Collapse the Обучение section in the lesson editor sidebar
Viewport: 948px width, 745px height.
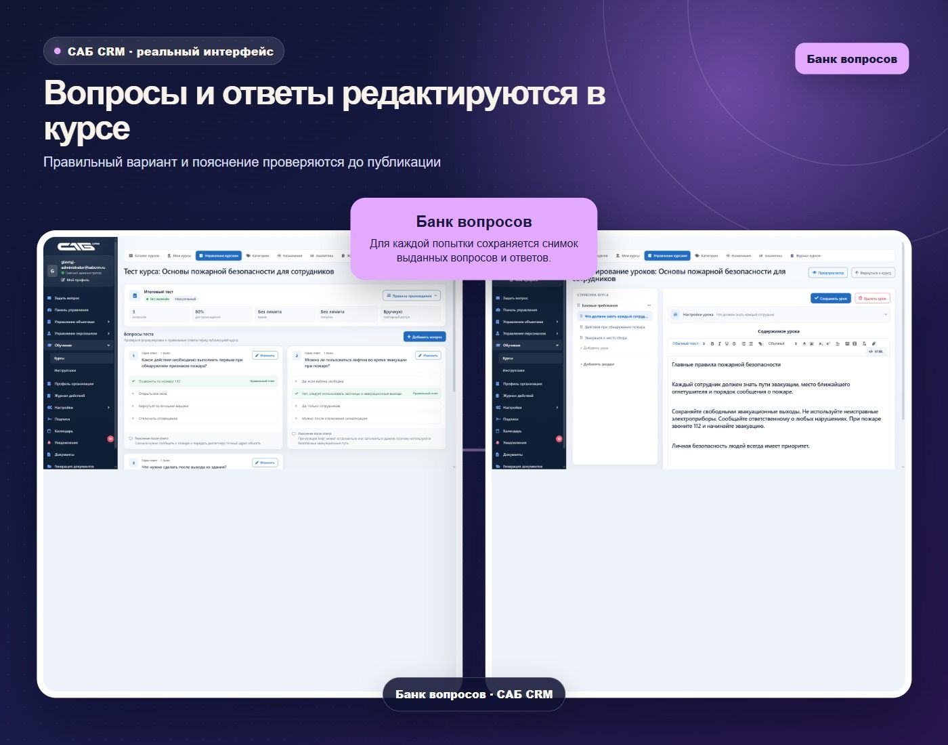click(527, 345)
